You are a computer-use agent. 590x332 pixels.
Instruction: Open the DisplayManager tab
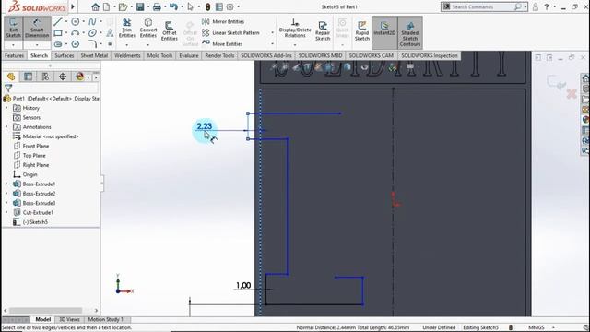(x=79, y=77)
